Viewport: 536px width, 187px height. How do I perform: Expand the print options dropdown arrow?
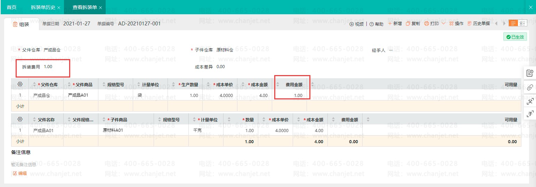(444, 24)
